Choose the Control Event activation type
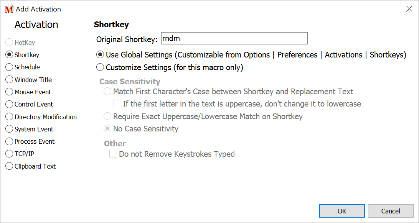 pyautogui.click(x=9, y=104)
